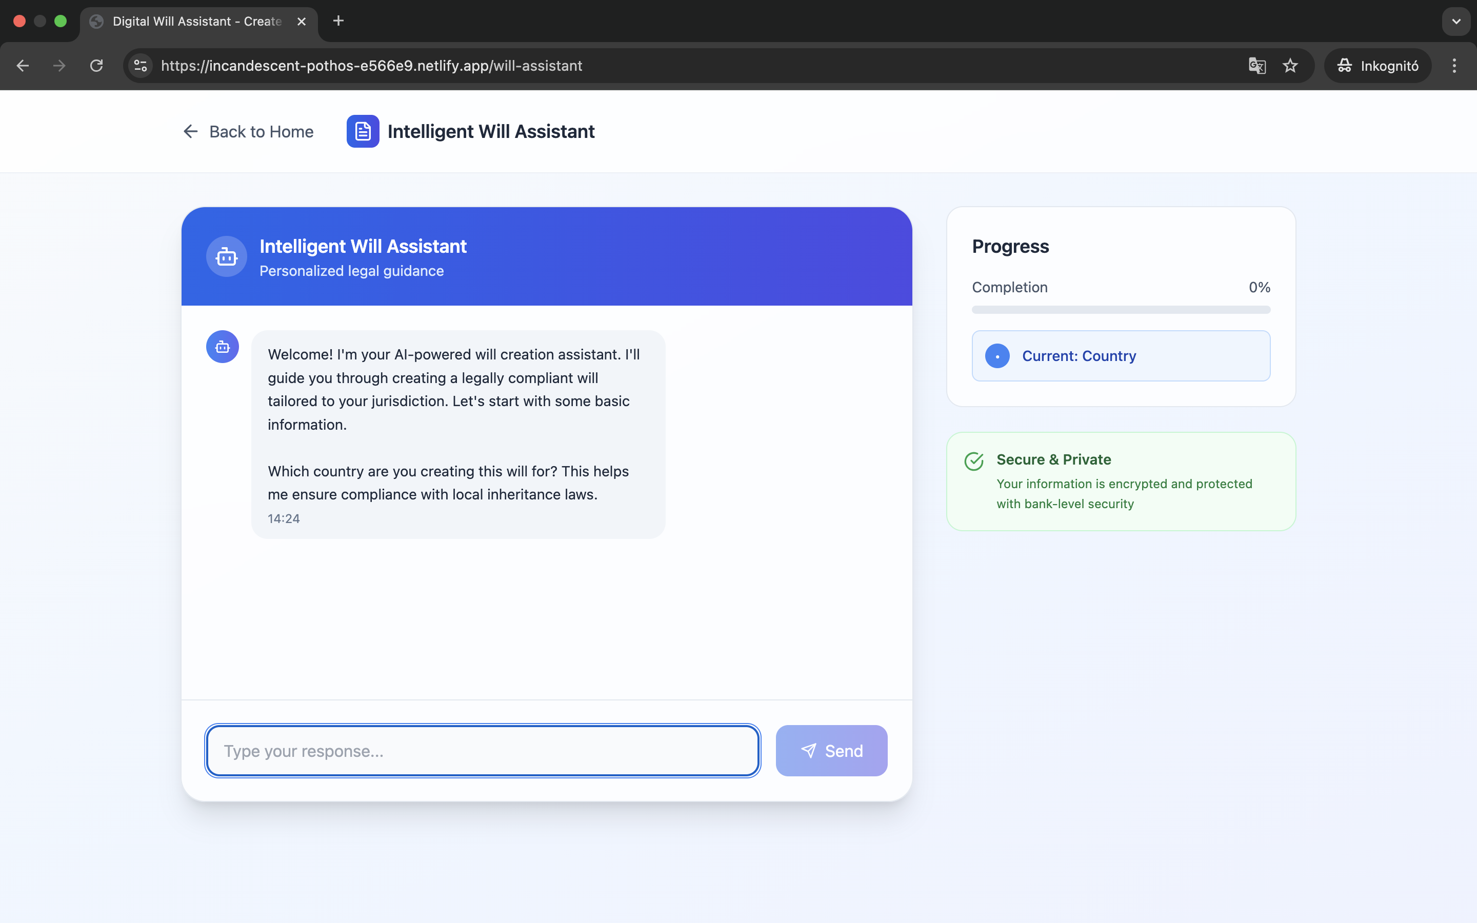Viewport: 1477px width, 923px height.
Task: Focus the Type your response field
Action: click(x=482, y=751)
